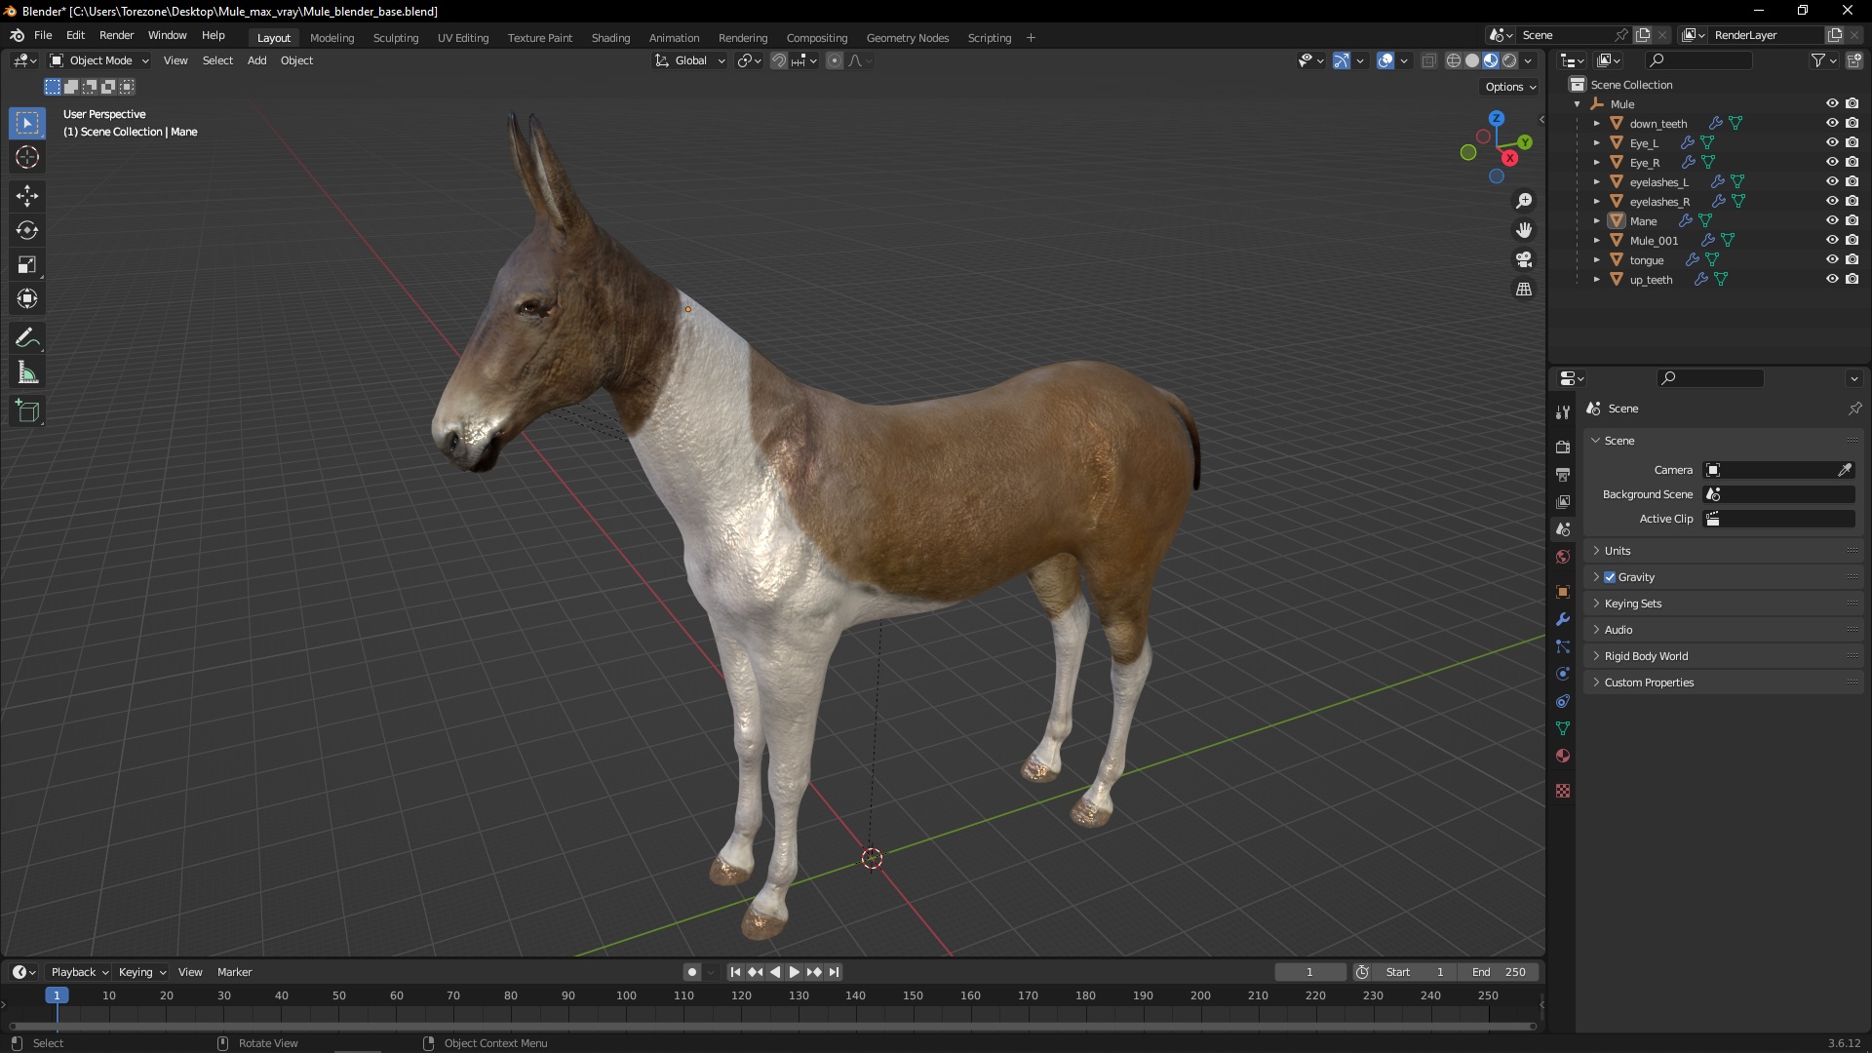The height and width of the screenshot is (1053, 1872).
Task: Toggle the Gravity checkbox
Action: (x=1610, y=577)
